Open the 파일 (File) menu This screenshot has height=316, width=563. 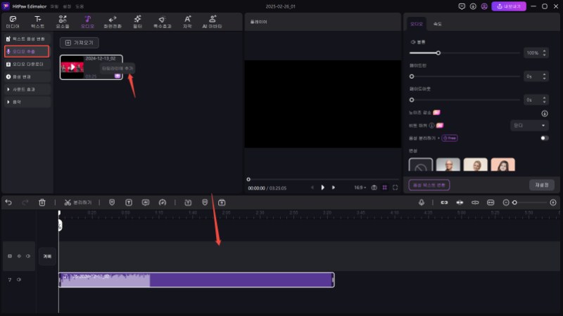click(54, 6)
